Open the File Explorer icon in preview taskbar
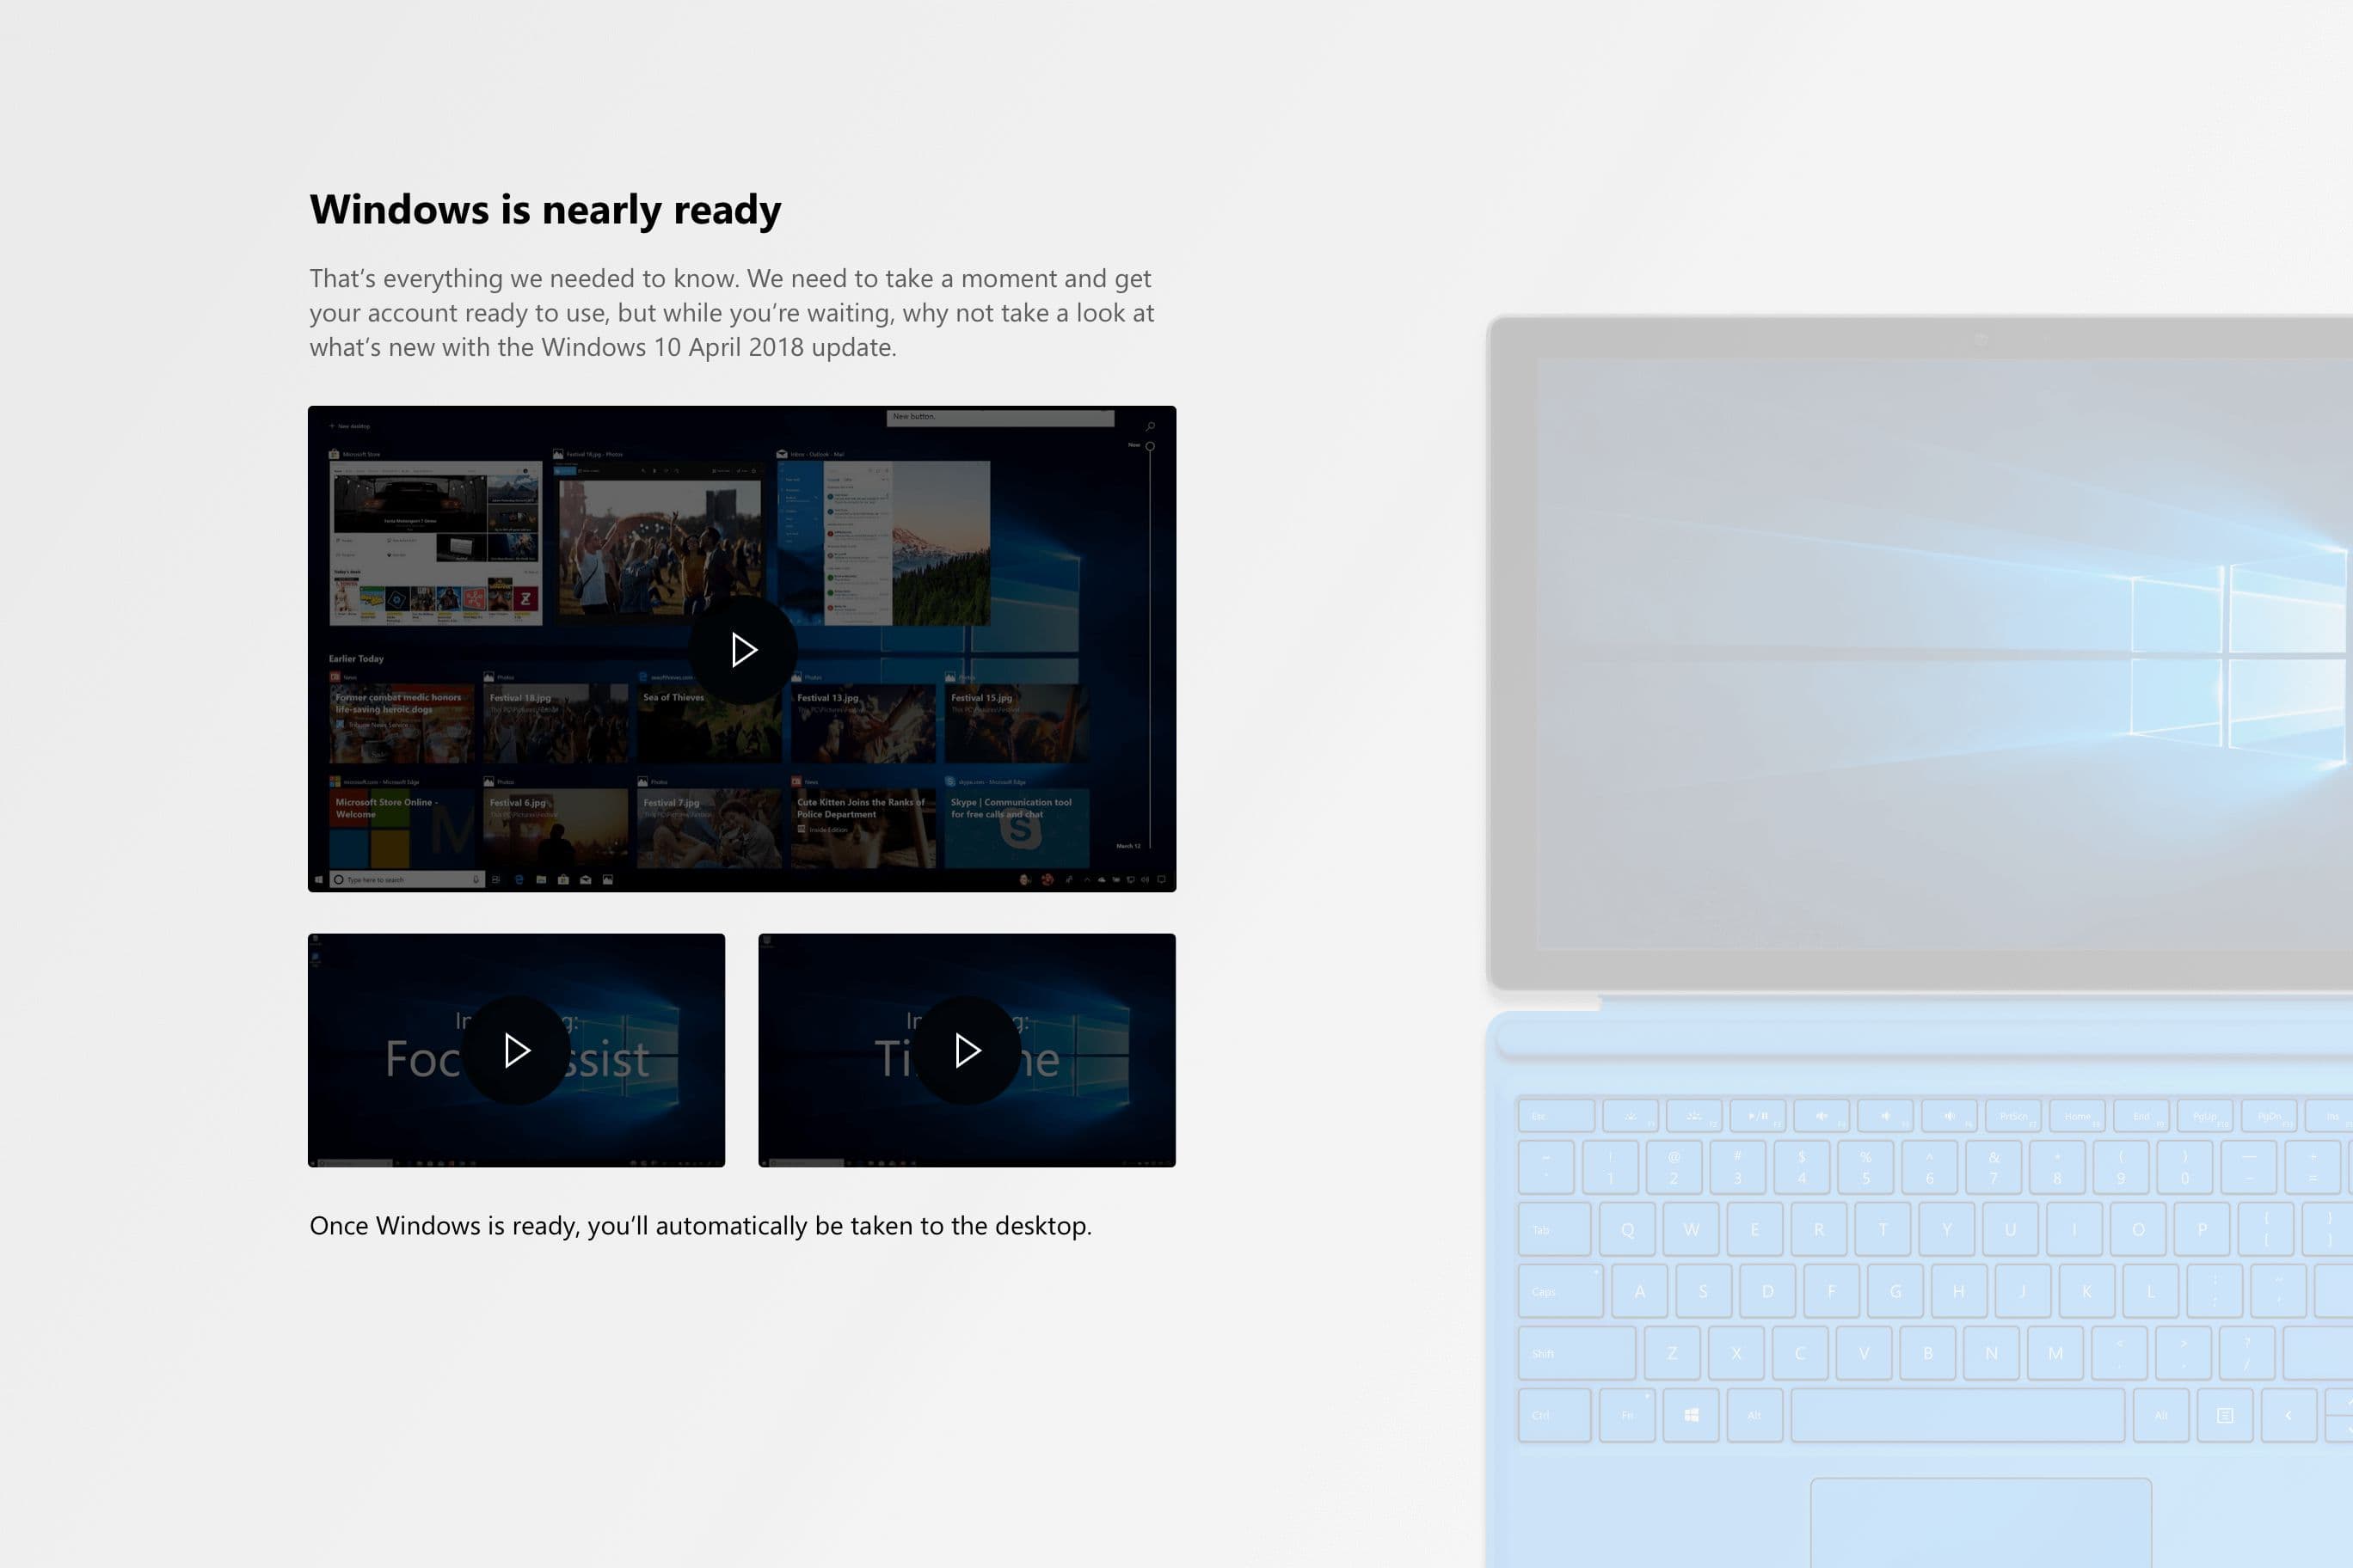Screen dimensions: 2353x1568 pos(541,880)
